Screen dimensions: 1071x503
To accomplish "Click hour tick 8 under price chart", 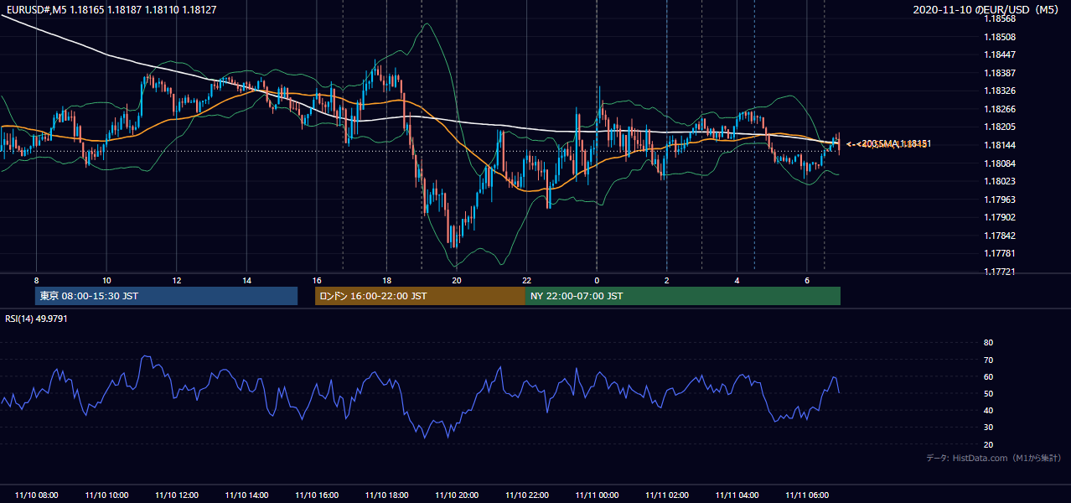I will [x=36, y=280].
